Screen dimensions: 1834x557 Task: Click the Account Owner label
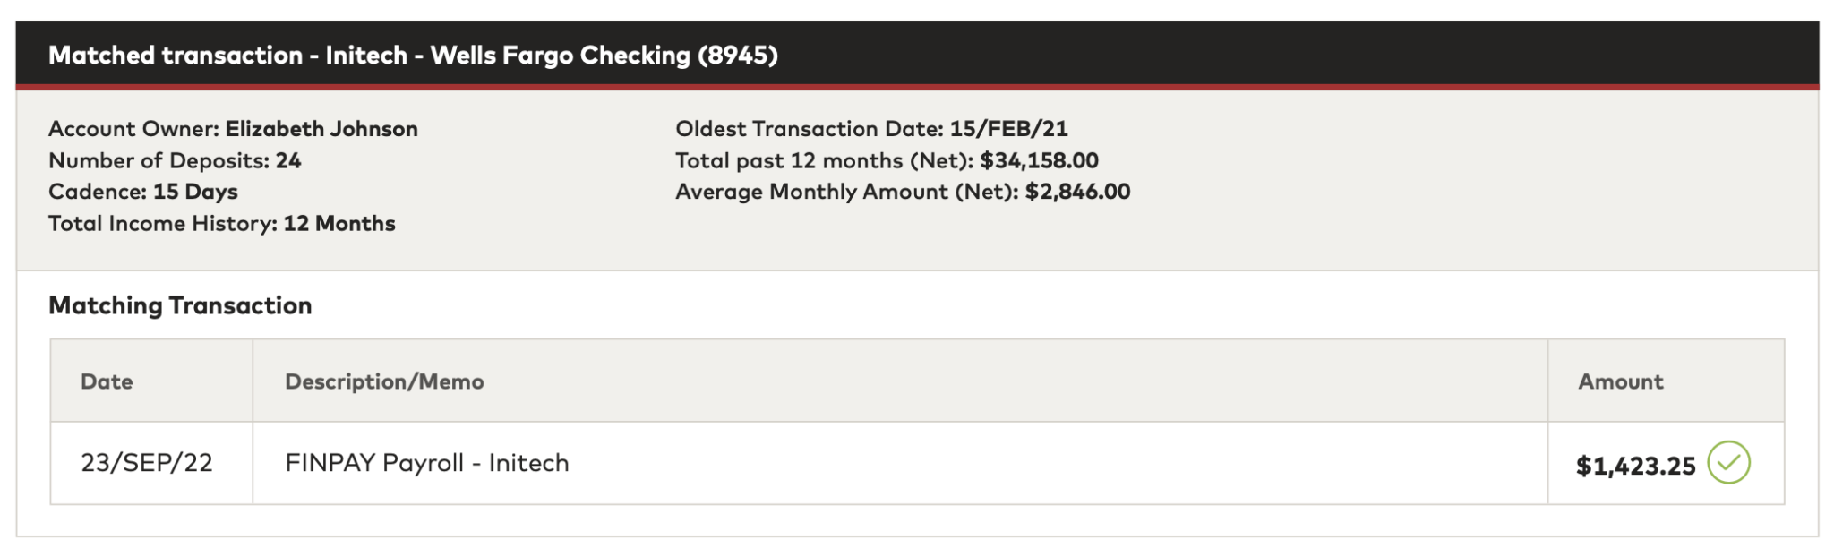click(x=133, y=129)
